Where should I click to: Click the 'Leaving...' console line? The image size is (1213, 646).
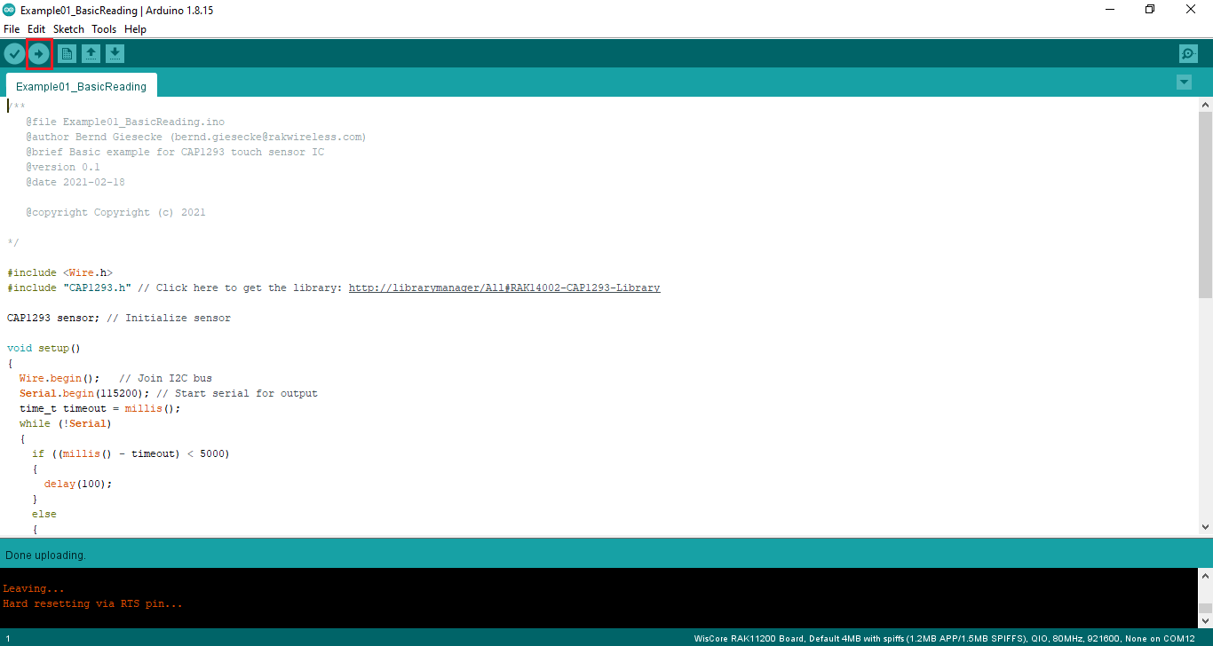point(34,588)
